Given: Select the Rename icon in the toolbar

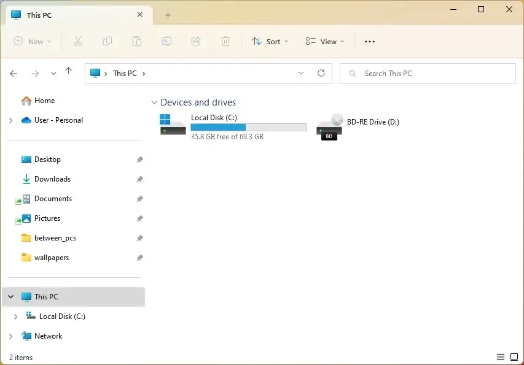Looking at the screenshot, I should [166, 41].
